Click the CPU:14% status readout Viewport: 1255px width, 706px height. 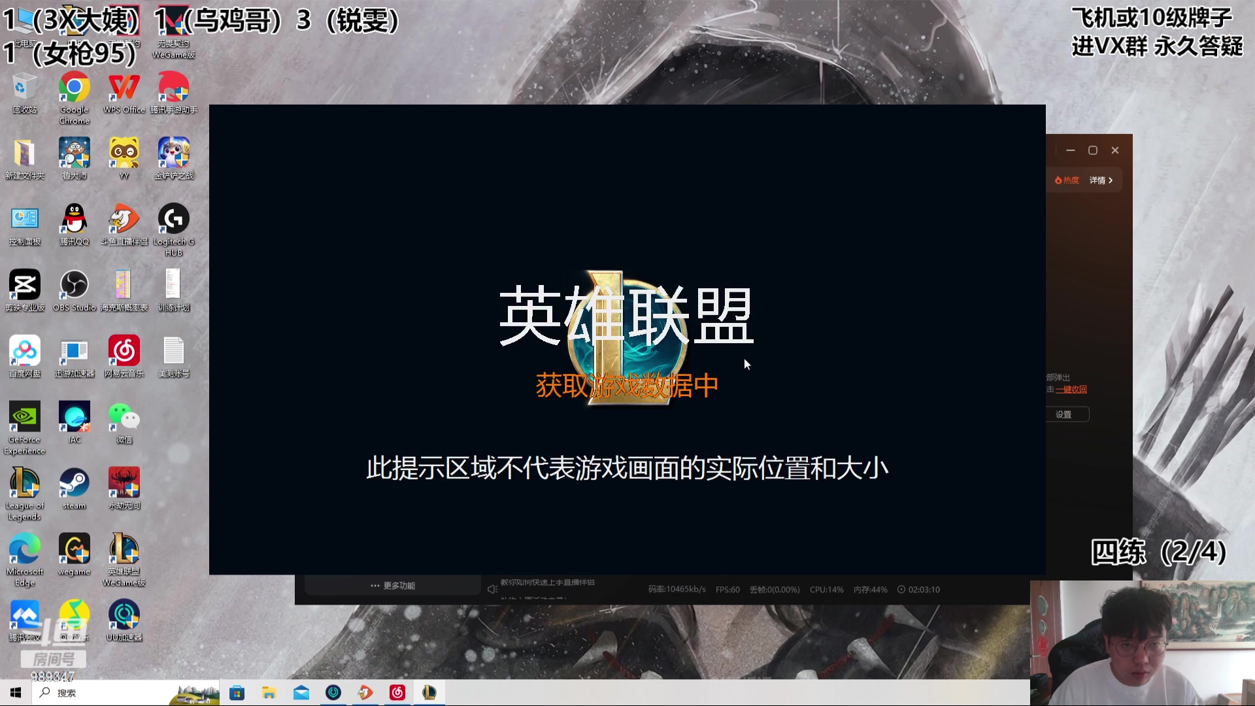(x=826, y=590)
